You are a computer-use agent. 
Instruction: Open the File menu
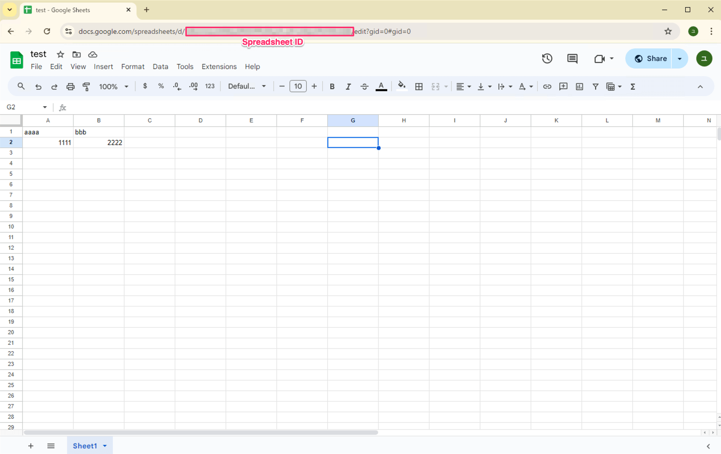(36, 66)
